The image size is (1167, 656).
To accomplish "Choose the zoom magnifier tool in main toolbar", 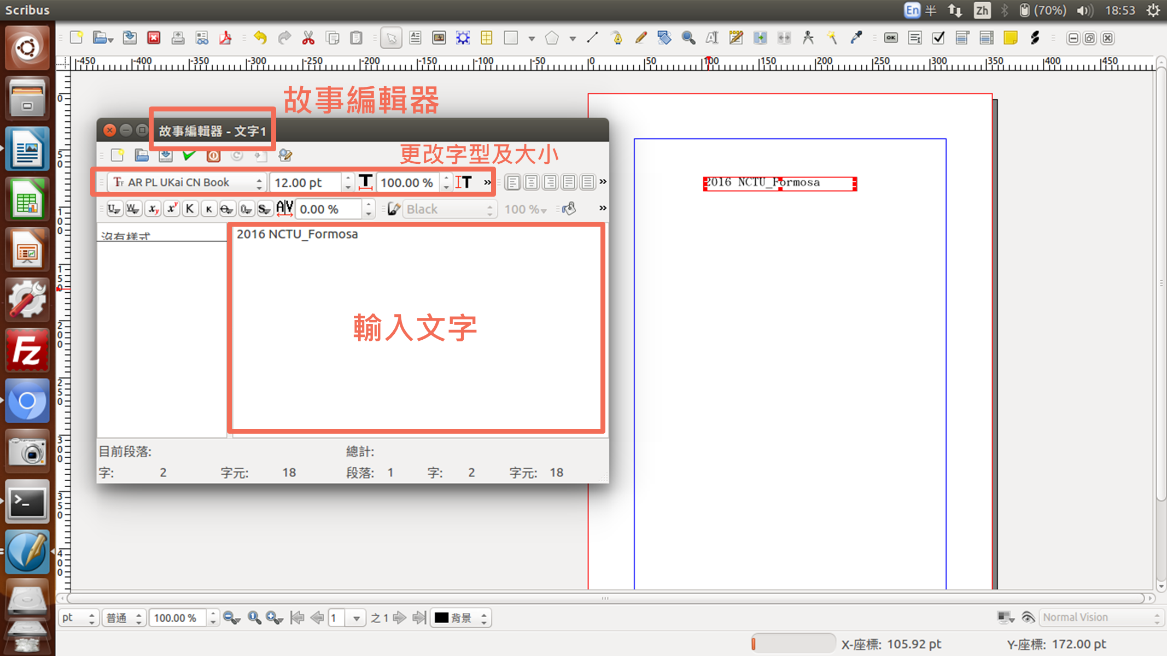I will (688, 38).
